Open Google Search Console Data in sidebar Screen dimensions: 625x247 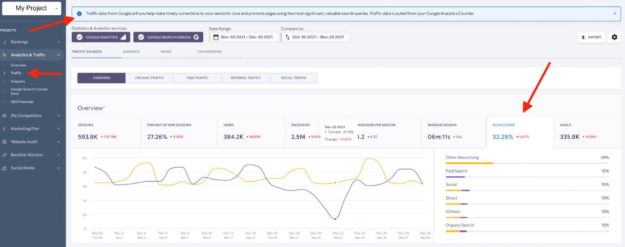coord(29,91)
